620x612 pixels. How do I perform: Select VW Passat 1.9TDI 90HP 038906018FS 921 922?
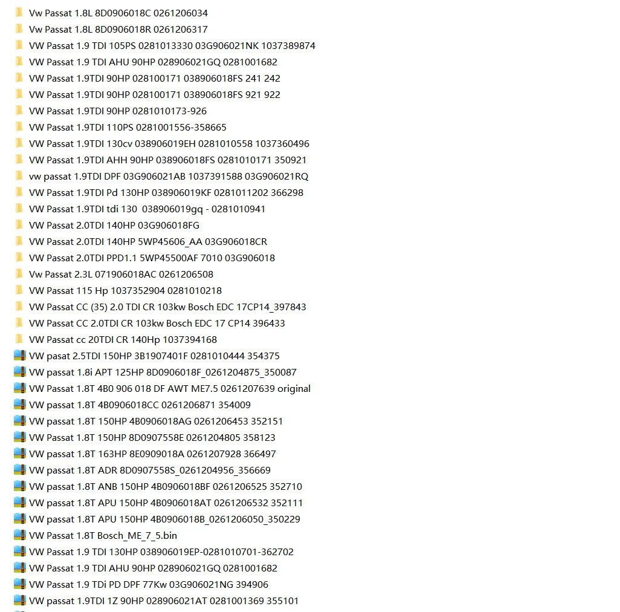155,94
